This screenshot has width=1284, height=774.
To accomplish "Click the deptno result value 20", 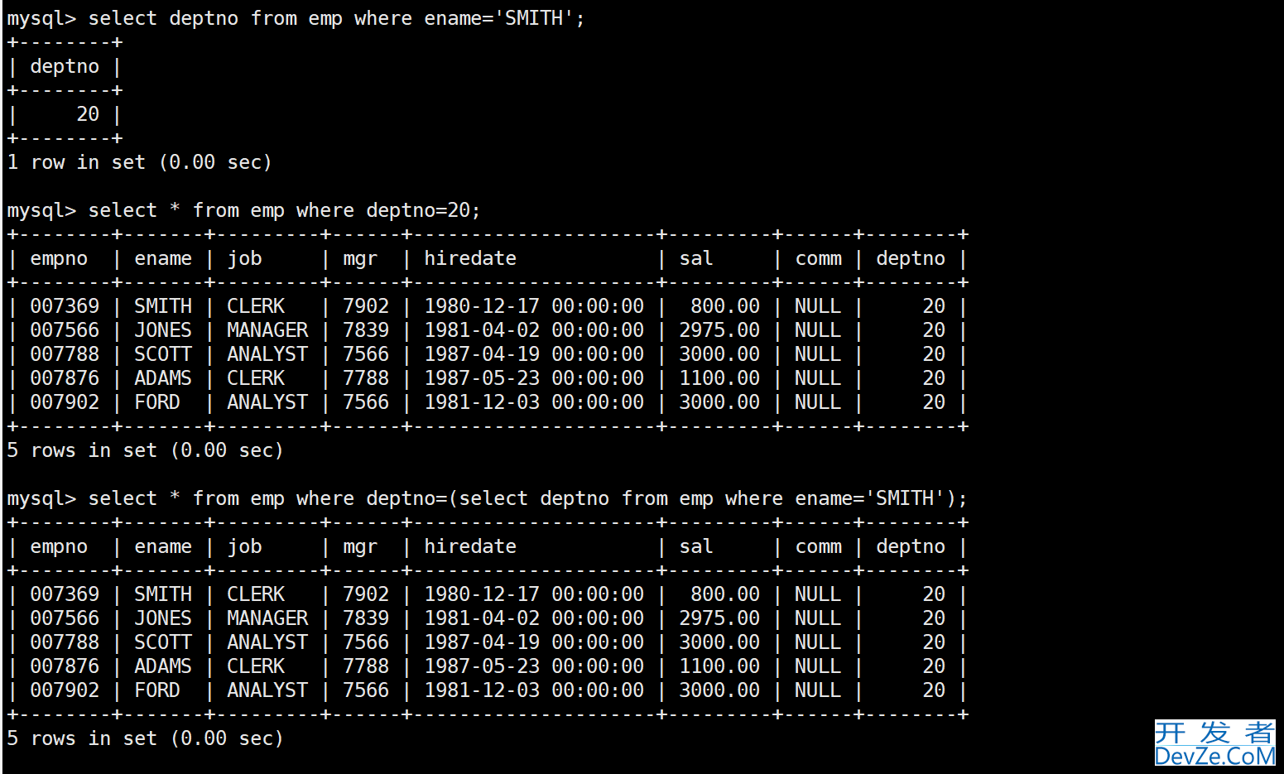I will pyautogui.click(x=88, y=114).
